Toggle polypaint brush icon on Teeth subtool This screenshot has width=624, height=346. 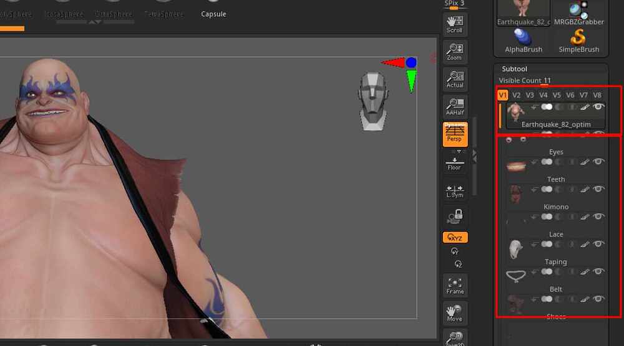pos(584,162)
